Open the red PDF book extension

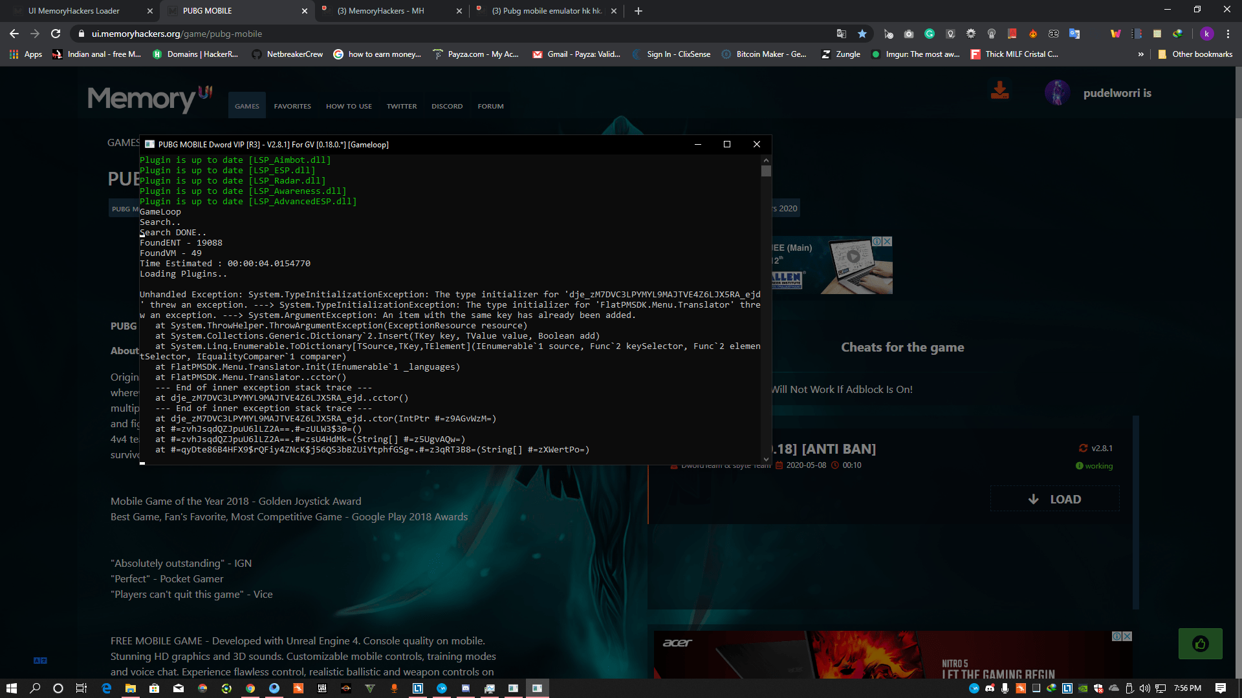[x=1012, y=34]
